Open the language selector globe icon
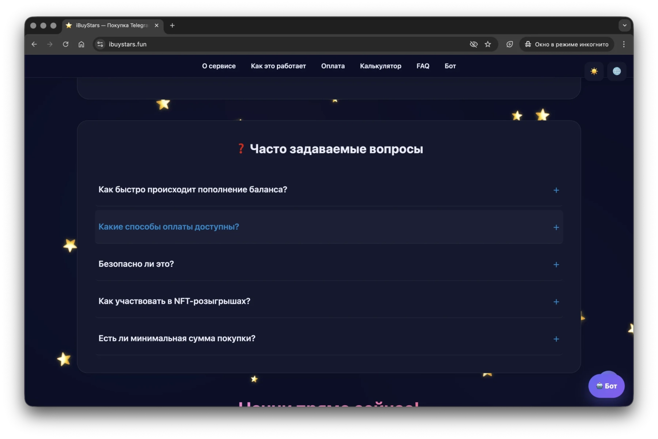Viewport: 658px width, 439px height. coord(617,71)
